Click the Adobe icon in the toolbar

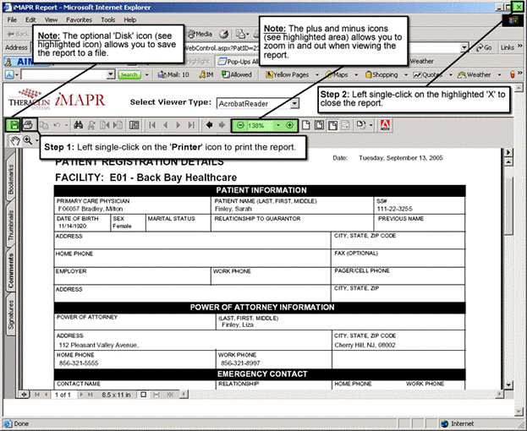pos(384,125)
